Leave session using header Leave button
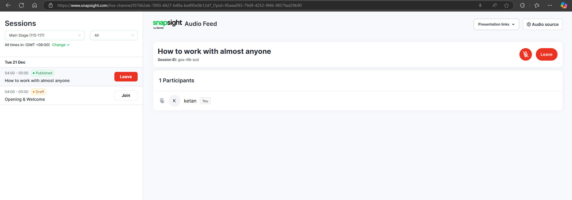Screen dimensions: 572x200 click(546, 54)
